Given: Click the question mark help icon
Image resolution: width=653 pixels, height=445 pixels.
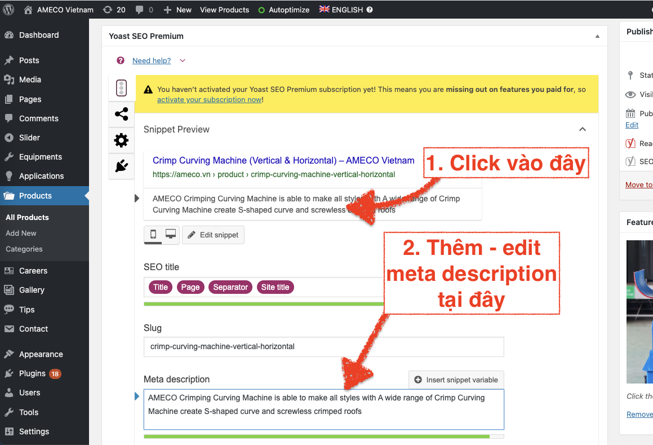Looking at the screenshot, I should 121,60.
